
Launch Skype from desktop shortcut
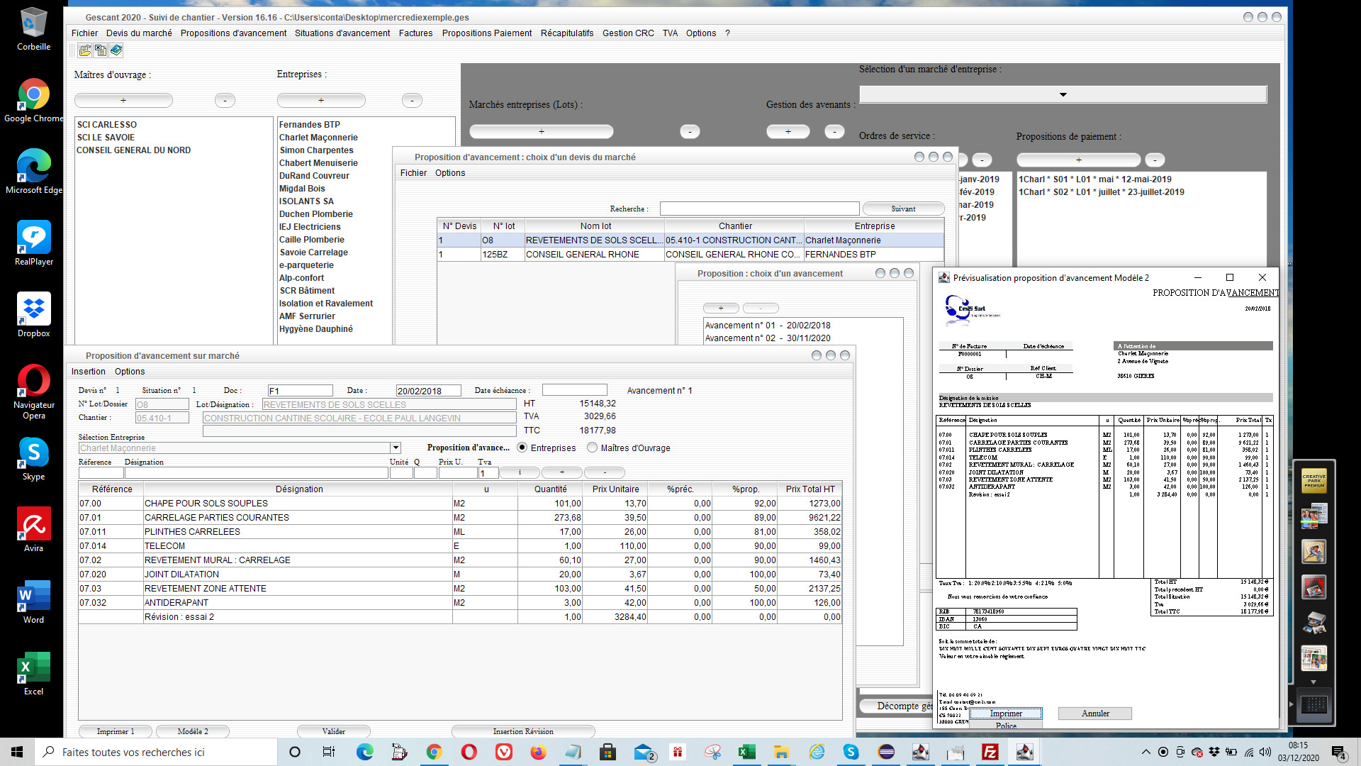[x=33, y=457]
